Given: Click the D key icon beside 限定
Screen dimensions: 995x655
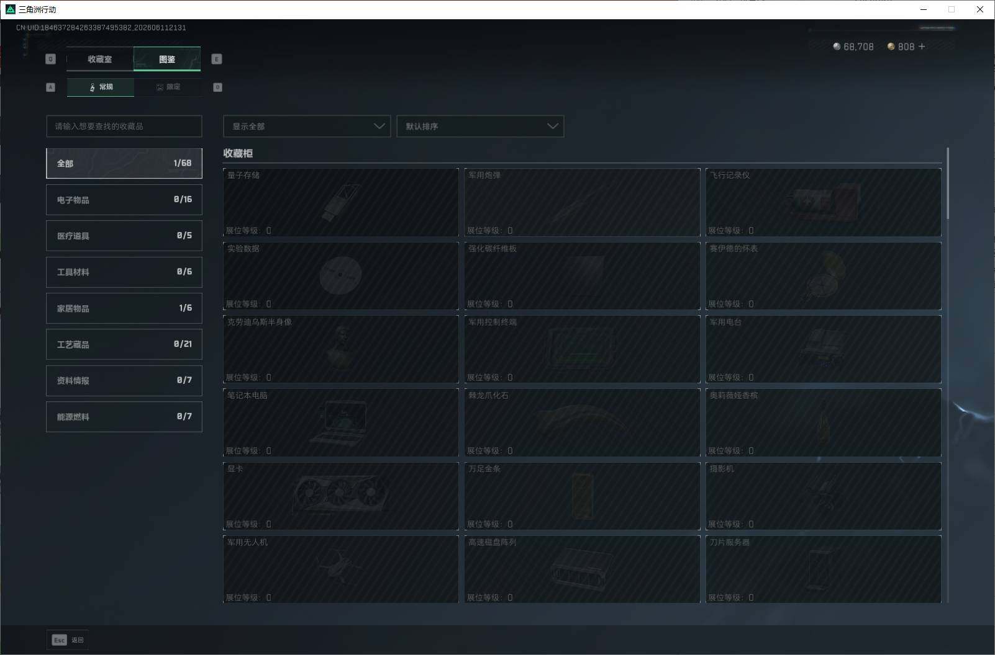Looking at the screenshot, I should [217, 87].
